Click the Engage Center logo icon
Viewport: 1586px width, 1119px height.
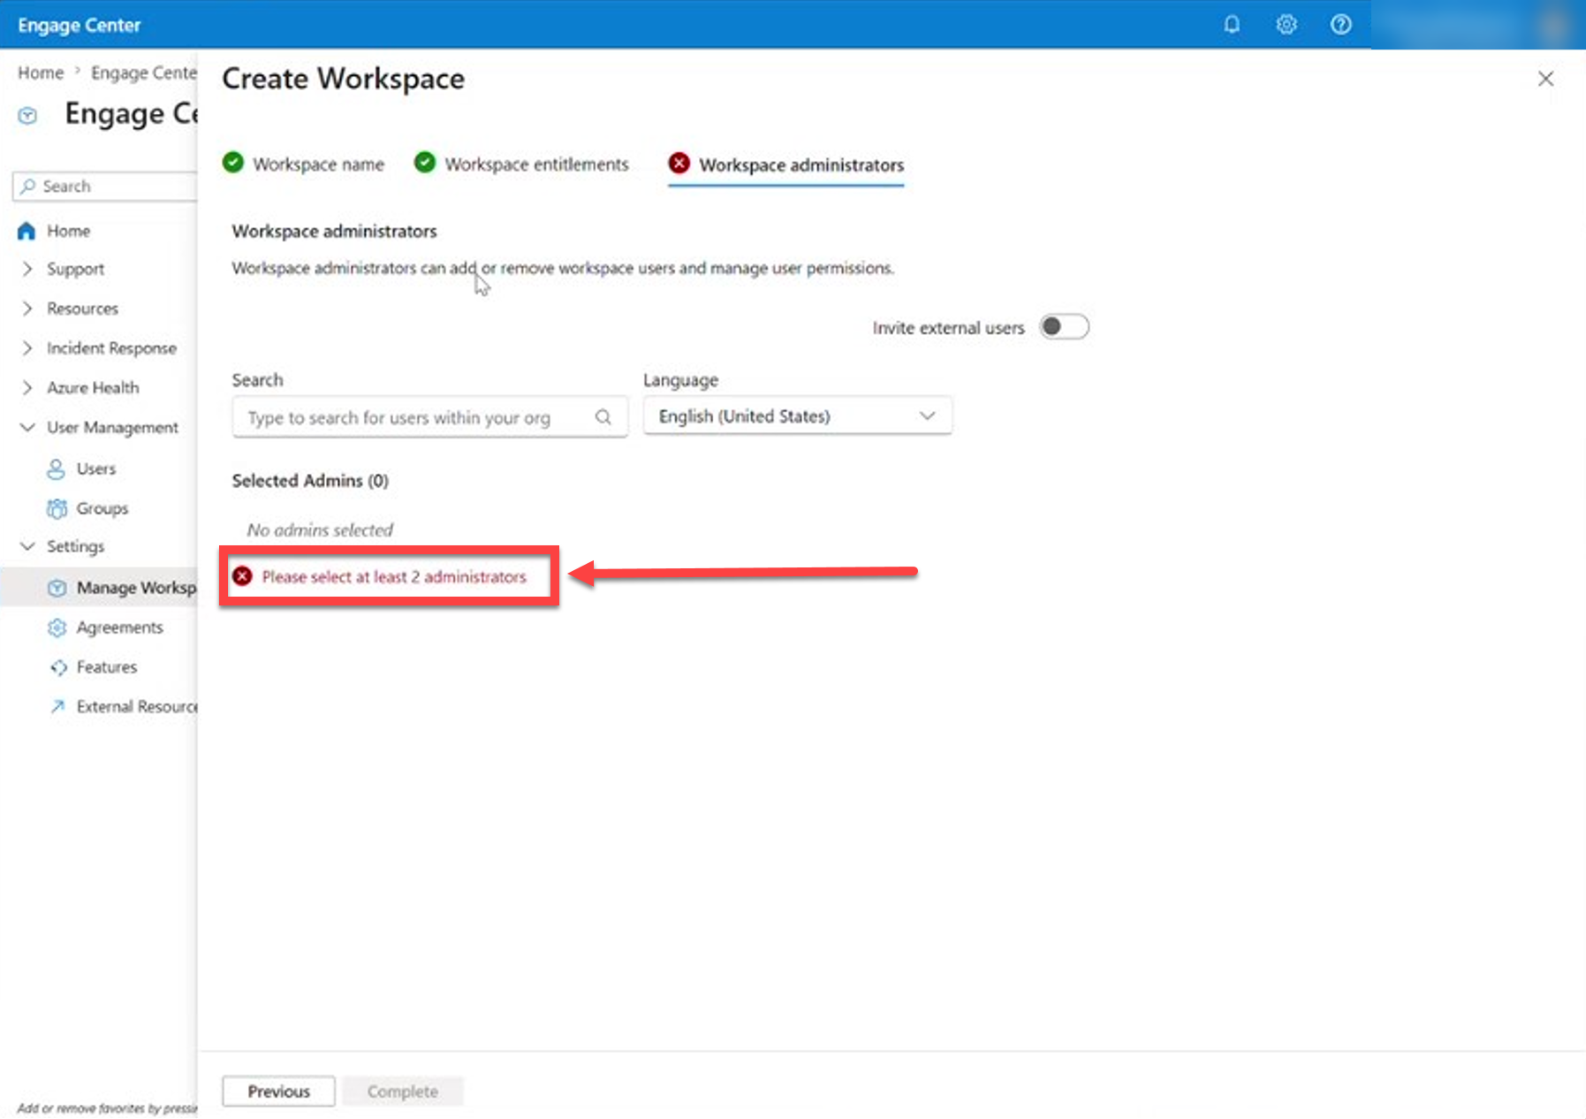(x=28, y=115)
